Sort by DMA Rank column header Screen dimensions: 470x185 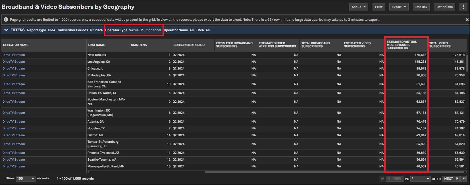[139, 45]
